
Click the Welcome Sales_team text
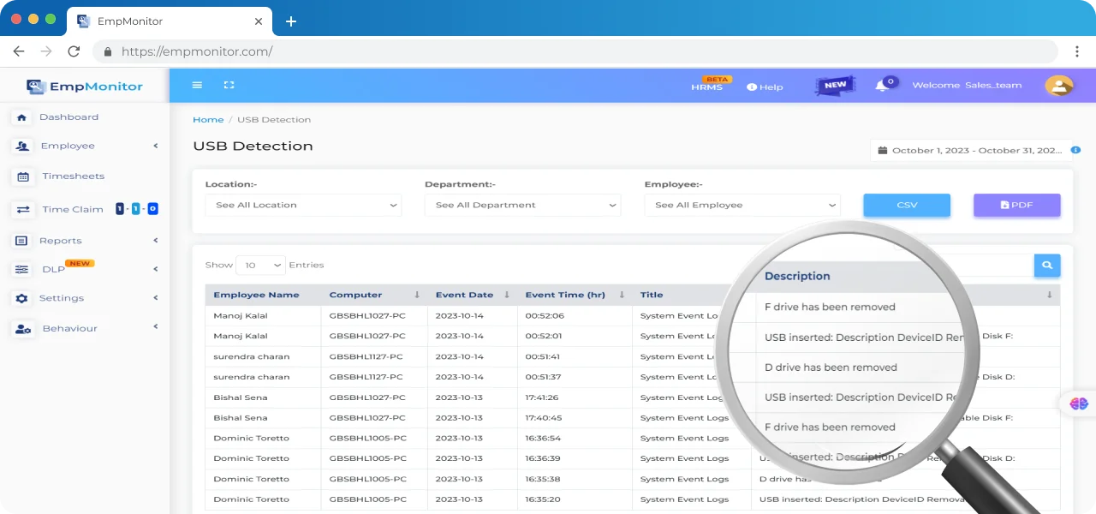click(x=967, y=86)
